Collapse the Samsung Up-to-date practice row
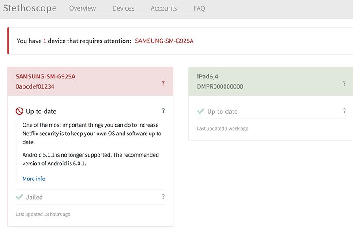This screenshot has width=353, height=235. tap(90, 111)
